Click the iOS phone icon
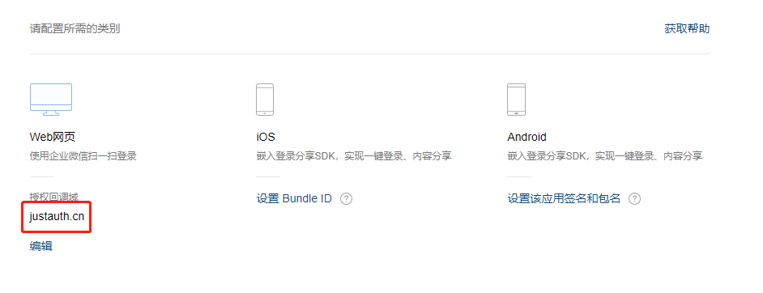This screenshot has height=293, width=763. (x=265, y=100)
